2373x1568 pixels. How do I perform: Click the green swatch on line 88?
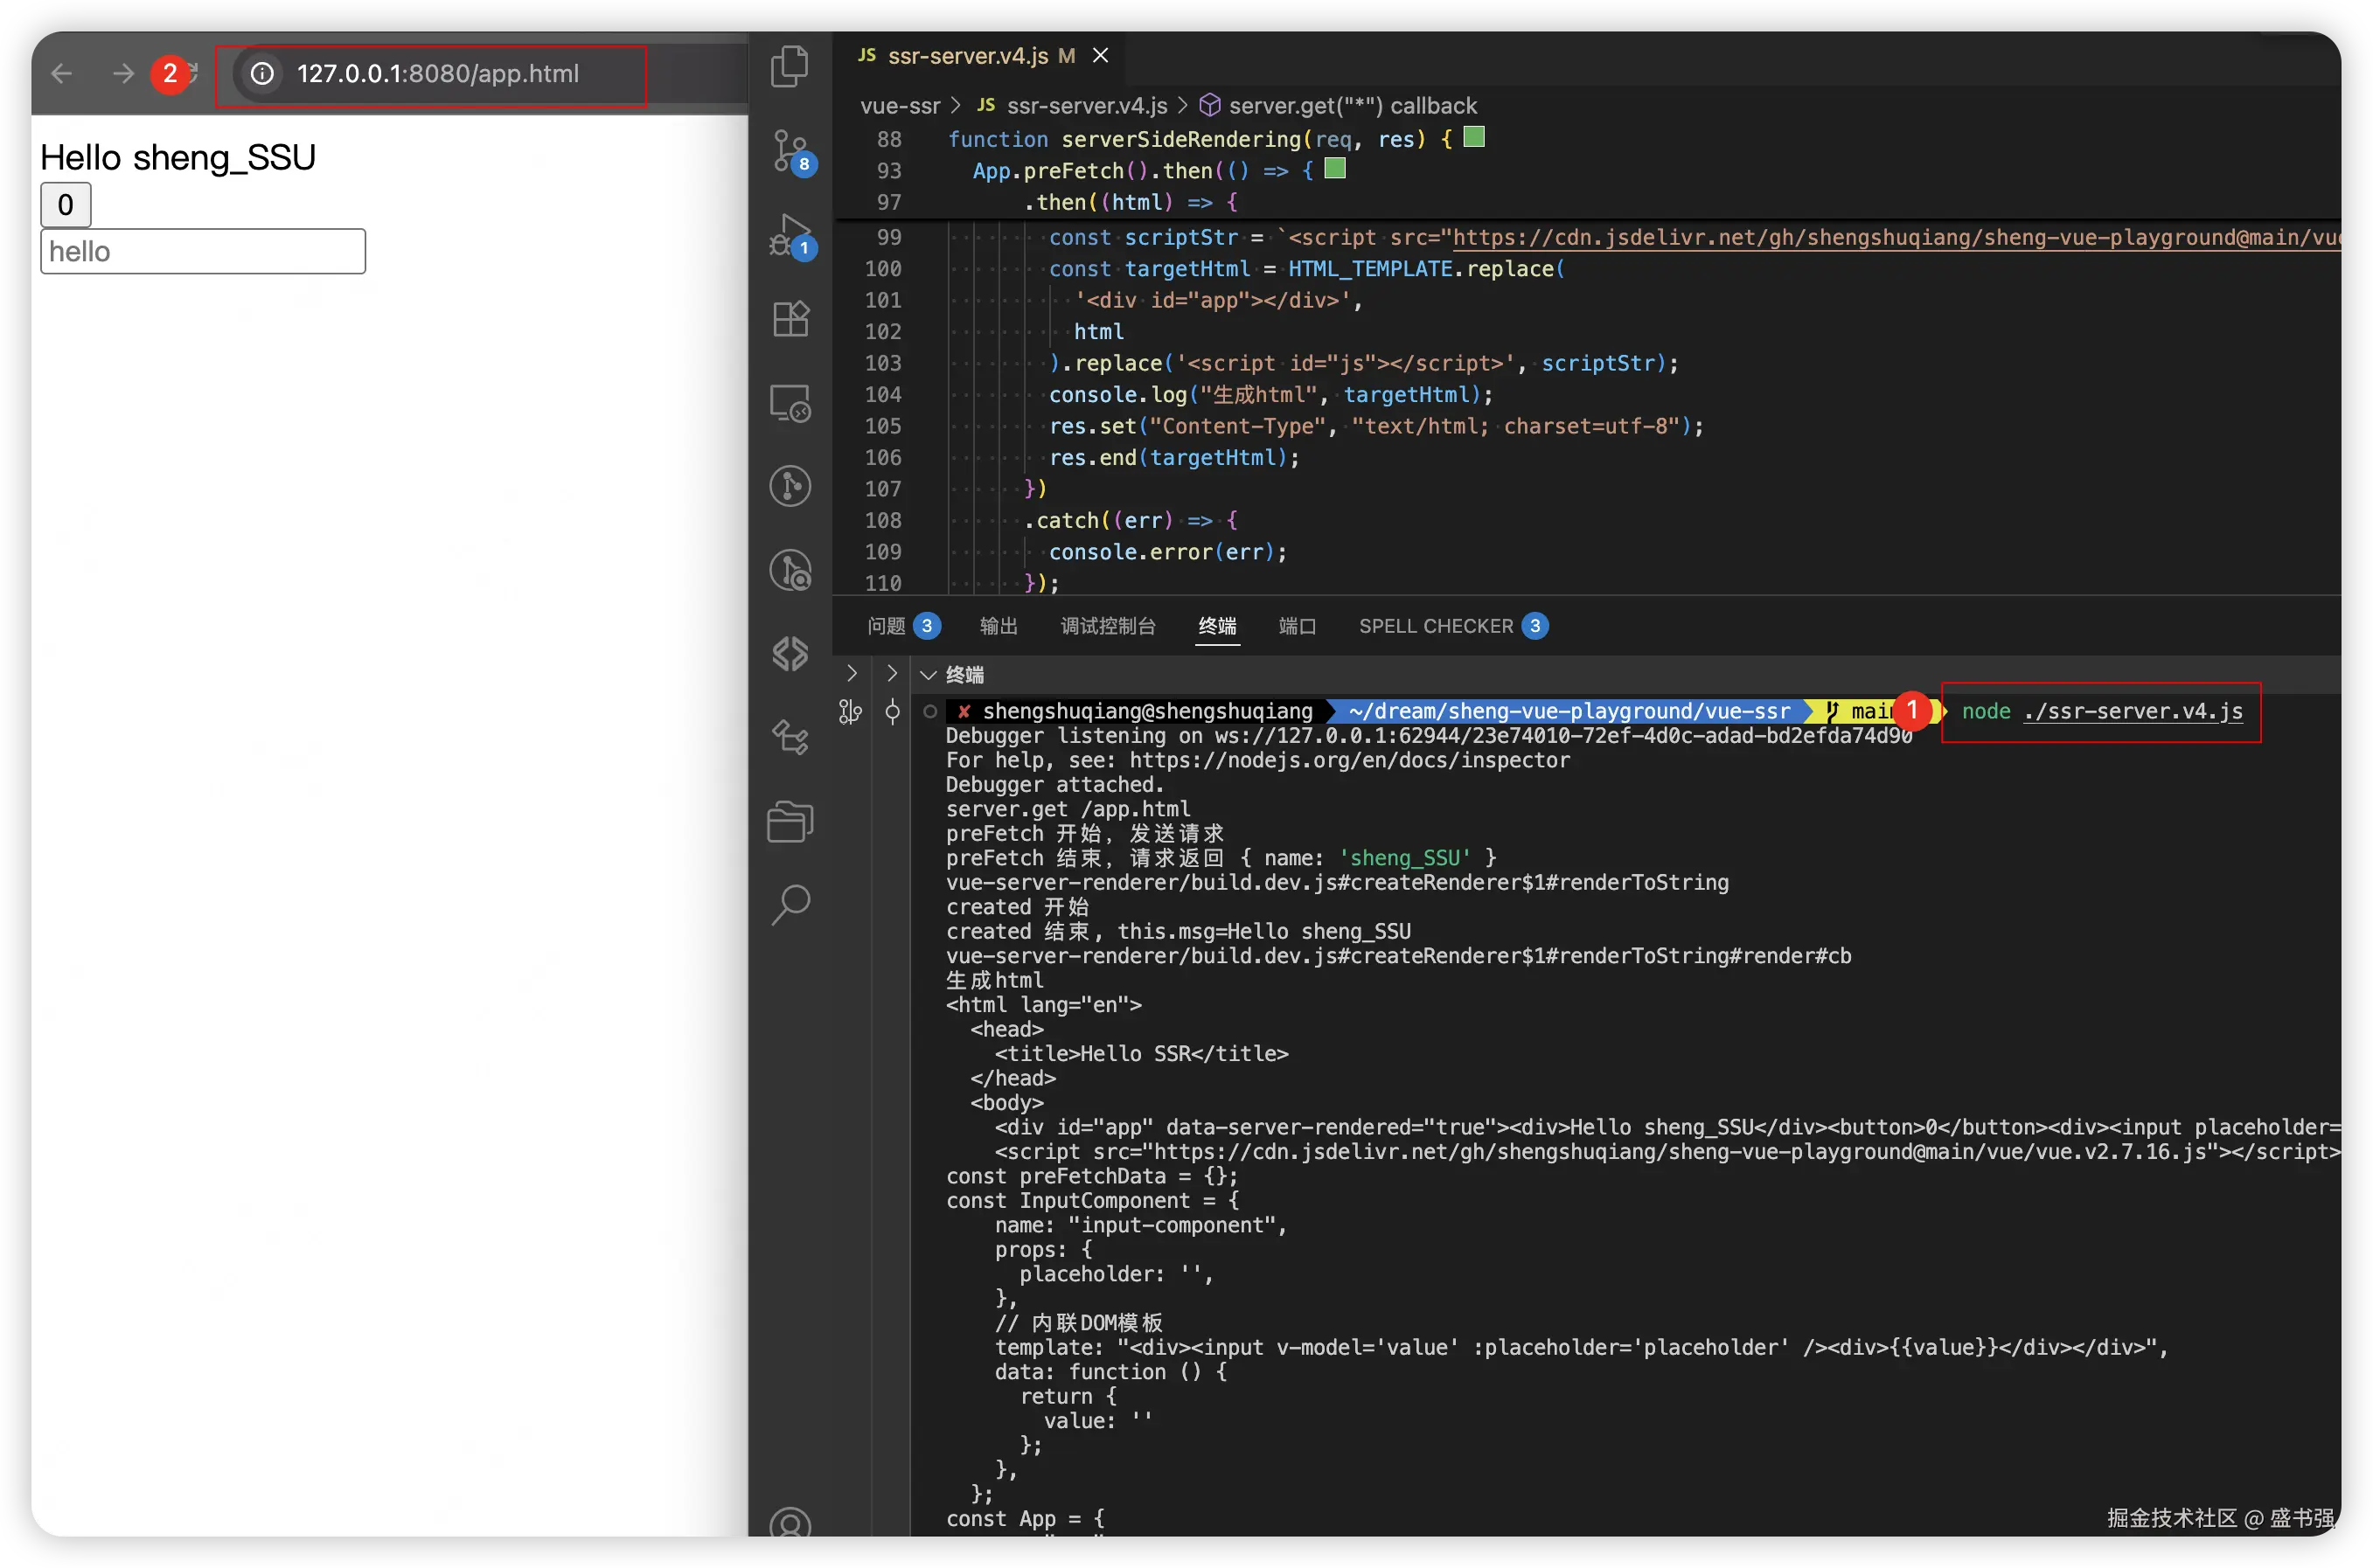click(x=1473, y=137)
